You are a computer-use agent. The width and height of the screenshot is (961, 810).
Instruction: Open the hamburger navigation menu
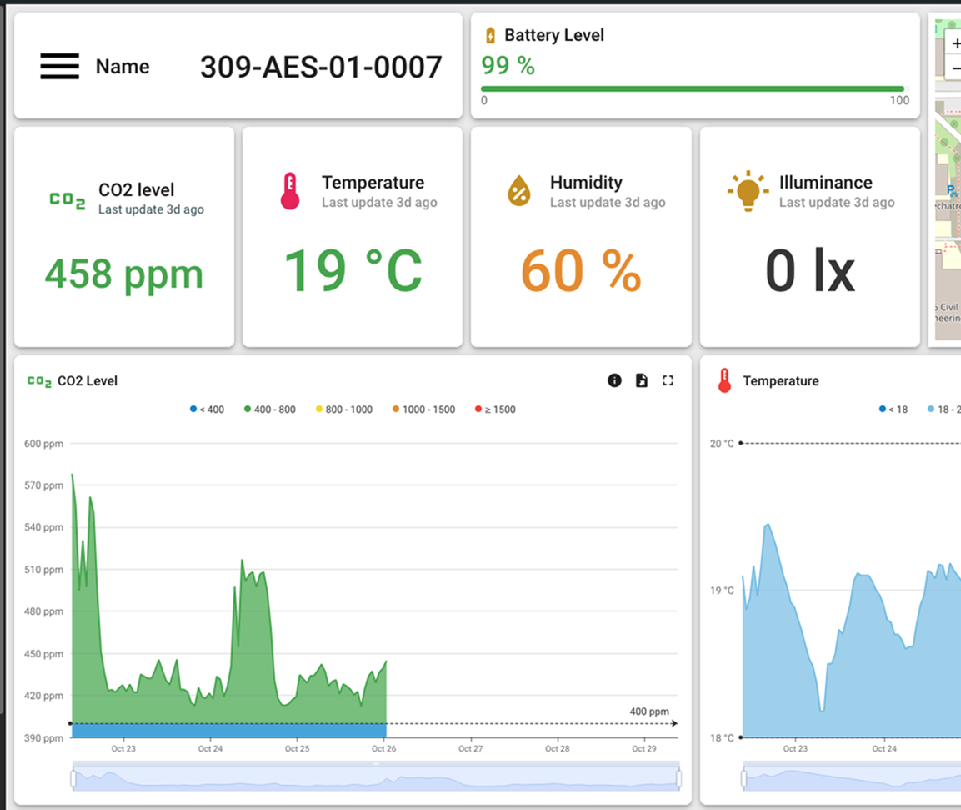tap(58, 66)
